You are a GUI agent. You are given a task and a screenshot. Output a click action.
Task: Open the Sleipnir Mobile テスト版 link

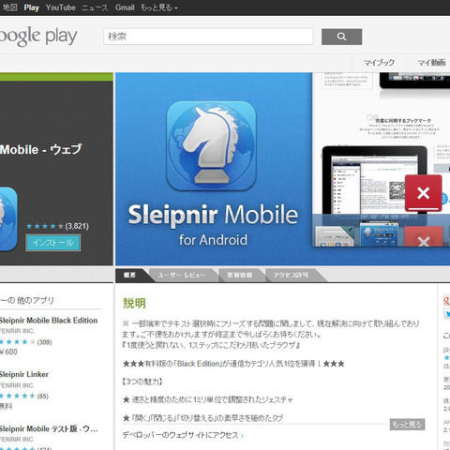point(49,428)
